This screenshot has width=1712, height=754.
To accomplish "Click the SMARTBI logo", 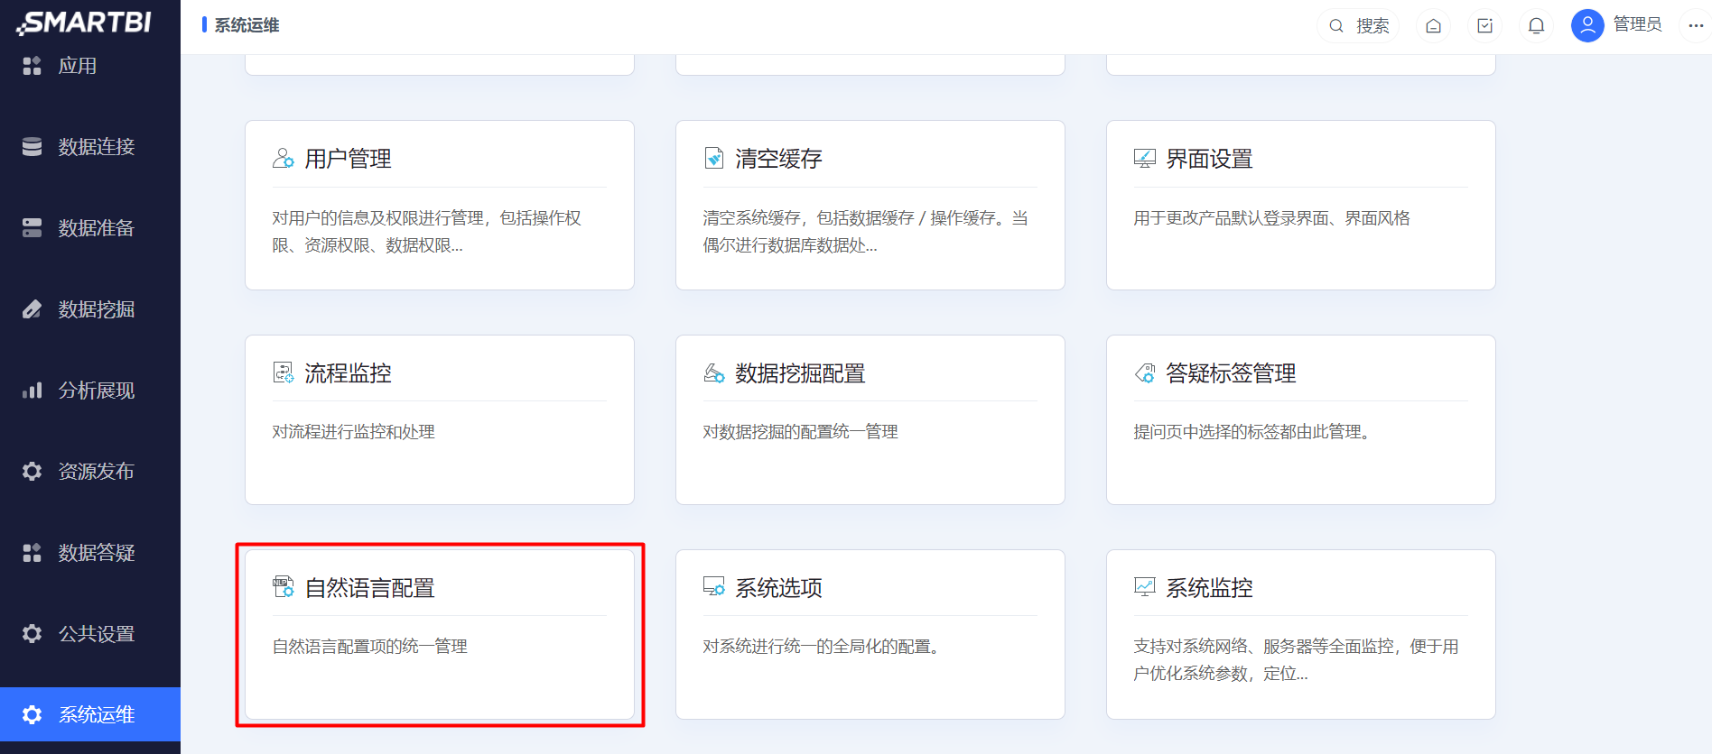I will tap(84, 23).
